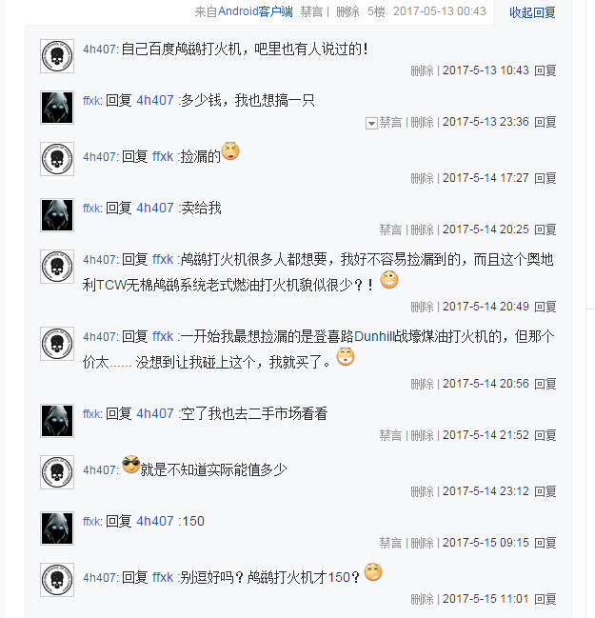Click the mentioned 4h407 in the 卖给我 reply
Image resolution: width=595 pixels, height=618 pixels.
pyautogui.click(x=155, y=208)
